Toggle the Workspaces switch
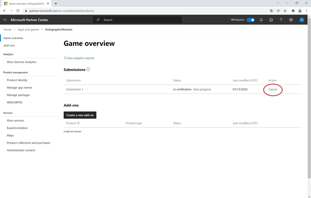This screenshot has height=198, width=311. pos(250,20)
